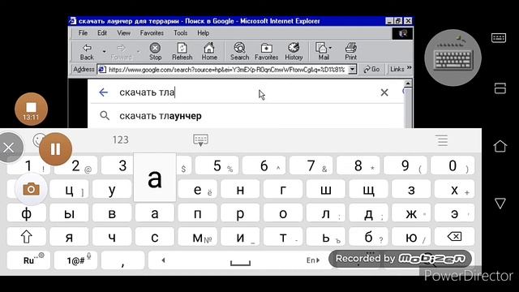Clear the Google search box with X
Image resolution: width=519 pixels, height=292 pixels.
[384, 92]
